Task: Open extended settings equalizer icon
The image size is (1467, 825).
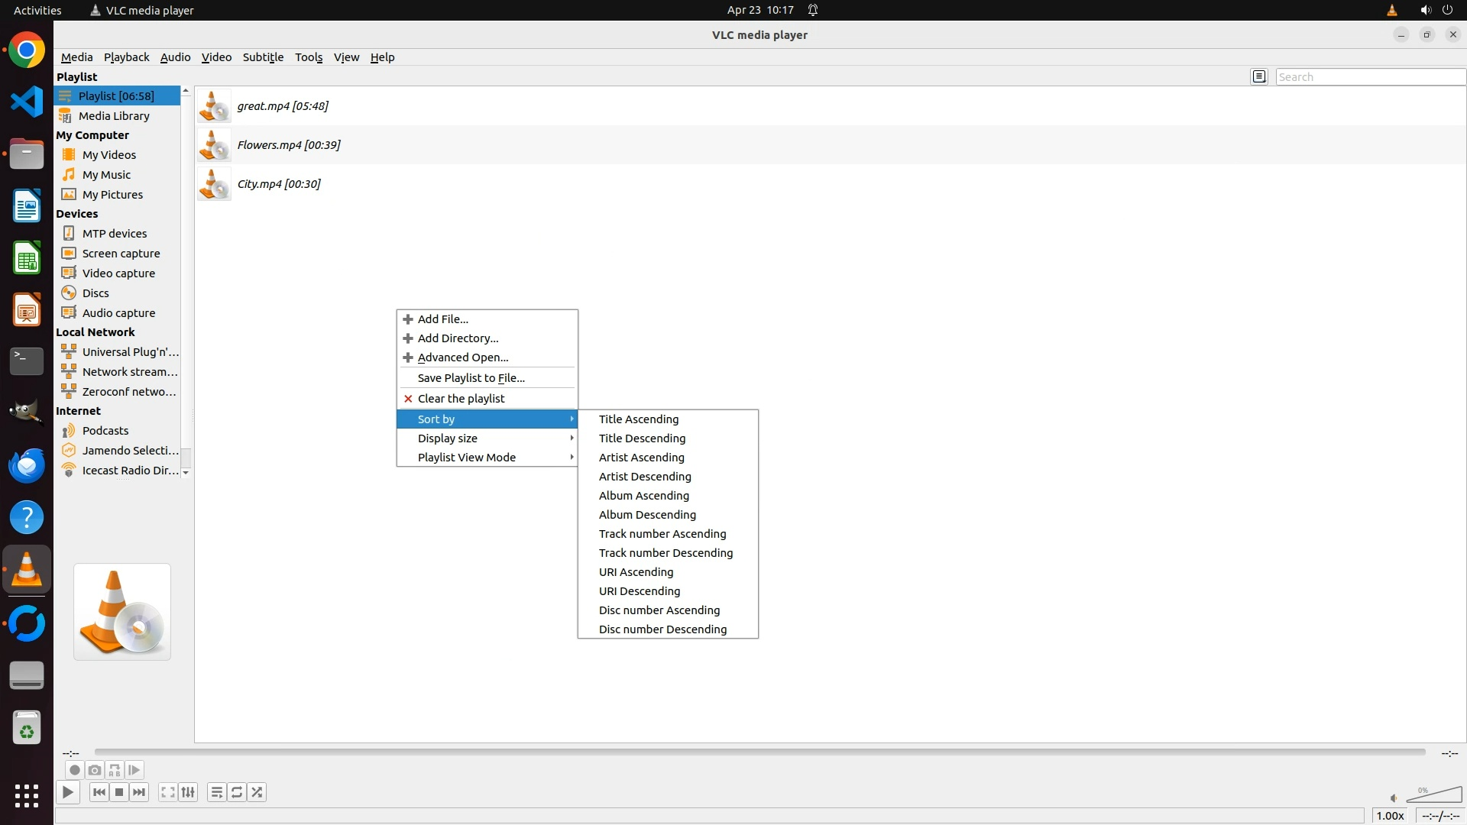Action: coord(188,792)
